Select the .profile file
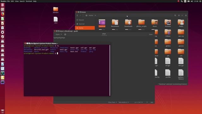The image size is (202, 114). [x=168, y=74]
